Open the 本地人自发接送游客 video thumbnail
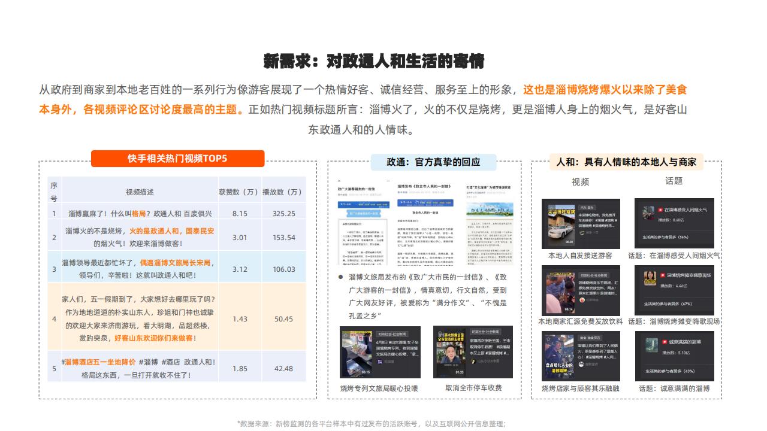Viewport: 767px width, 431px height. 581,223
